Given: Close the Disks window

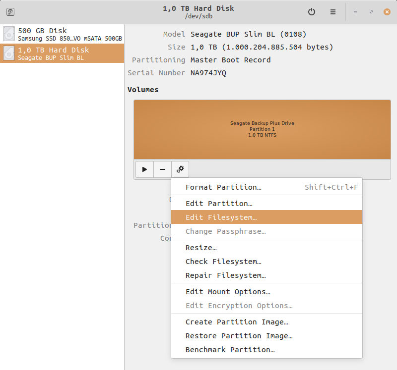Looking at the screenshot, I should [387, 12].
